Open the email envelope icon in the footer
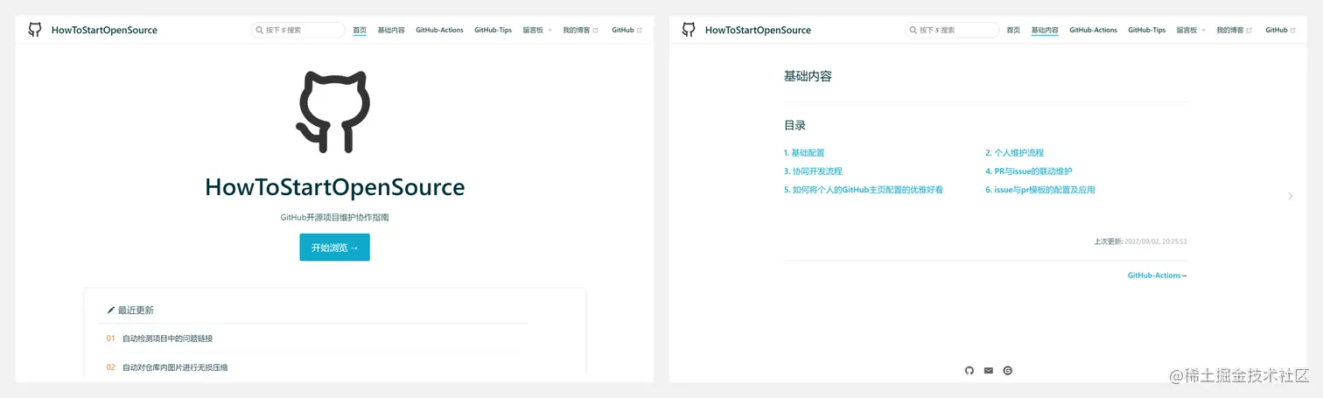The width and height of the screenshot is (1323, 398). click(989, 371)
